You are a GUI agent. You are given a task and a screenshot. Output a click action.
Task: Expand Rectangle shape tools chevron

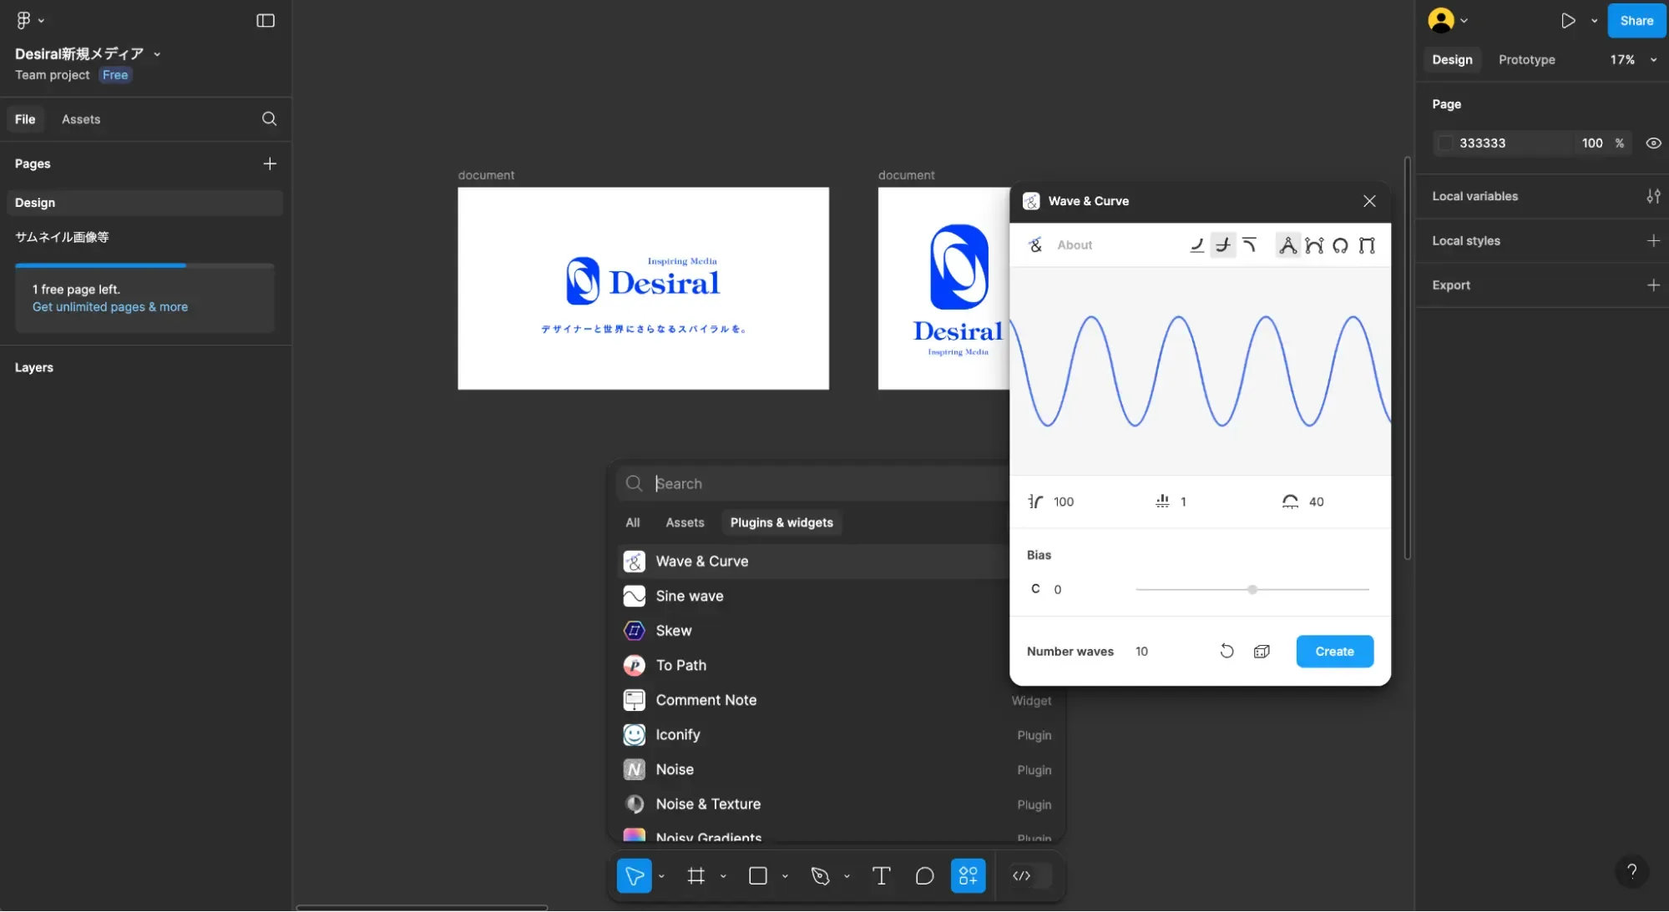coord(785,876)
